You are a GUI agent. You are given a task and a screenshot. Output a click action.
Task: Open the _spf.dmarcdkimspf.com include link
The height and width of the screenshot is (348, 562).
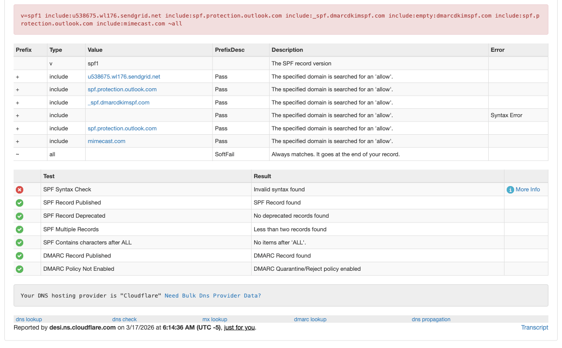[119, 102]
